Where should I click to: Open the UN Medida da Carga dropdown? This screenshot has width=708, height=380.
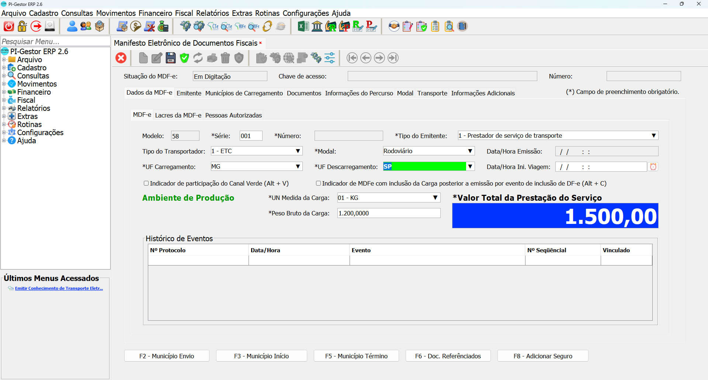[435, 198]
